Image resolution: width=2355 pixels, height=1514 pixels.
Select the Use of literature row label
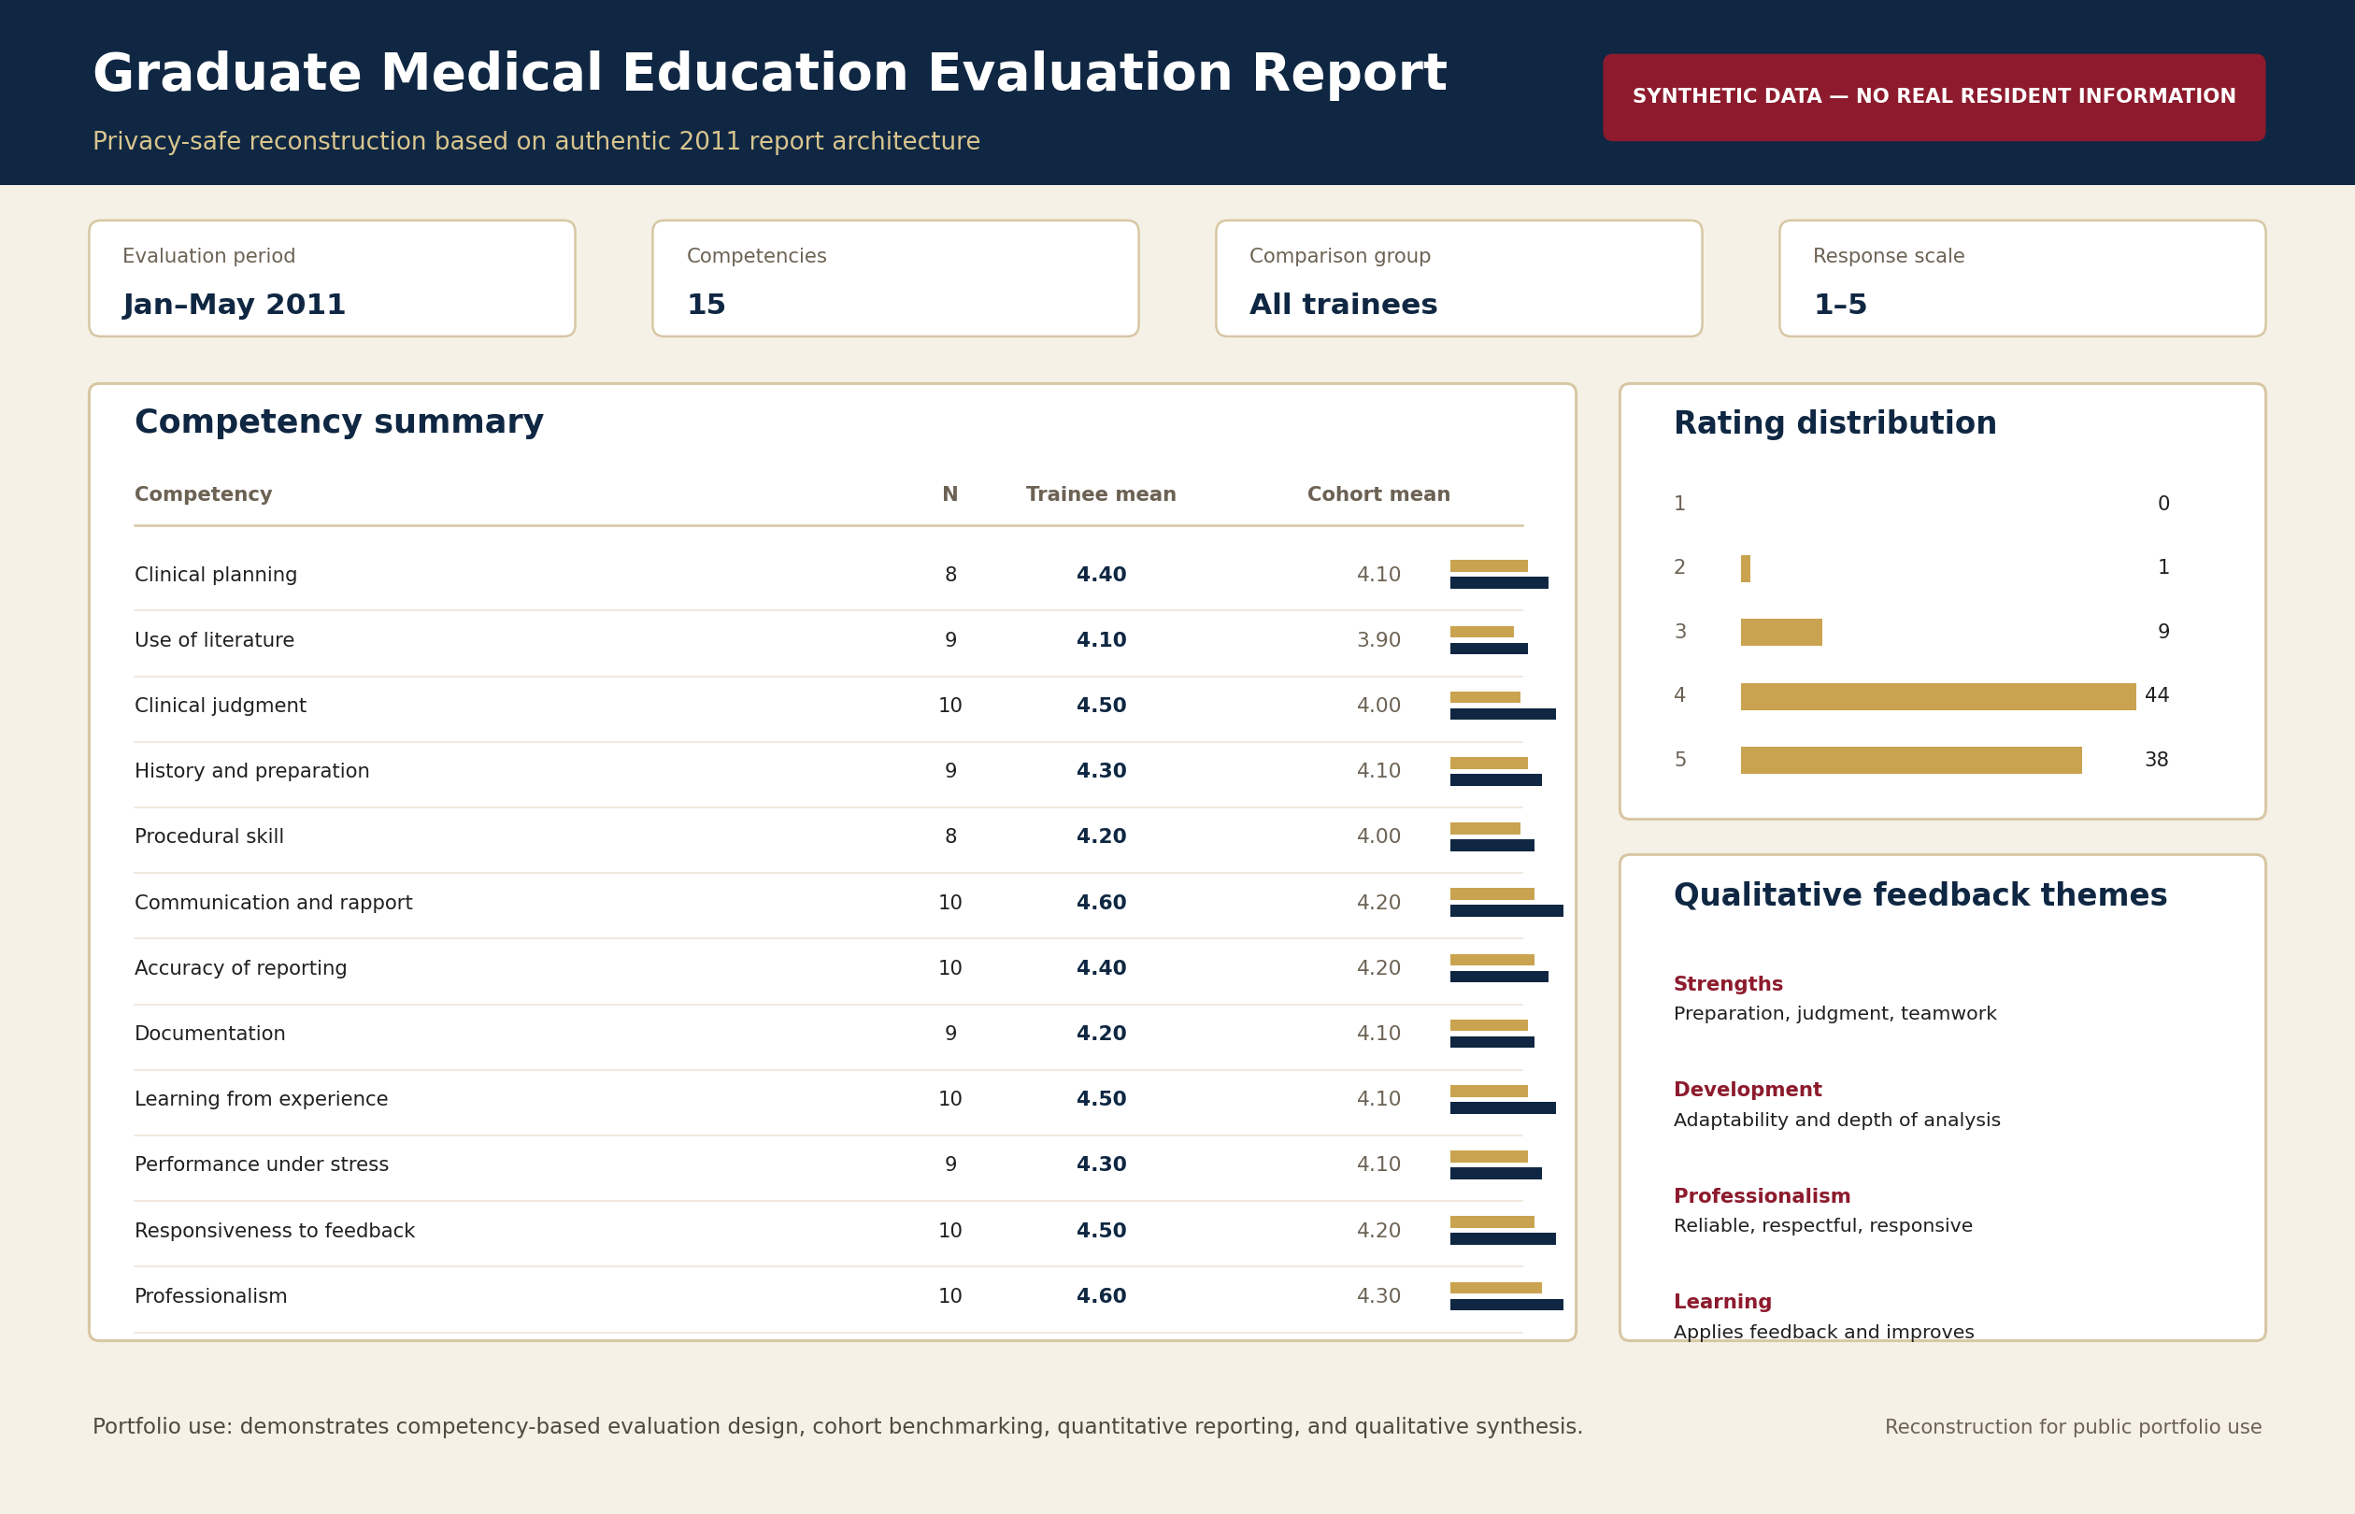214,640
